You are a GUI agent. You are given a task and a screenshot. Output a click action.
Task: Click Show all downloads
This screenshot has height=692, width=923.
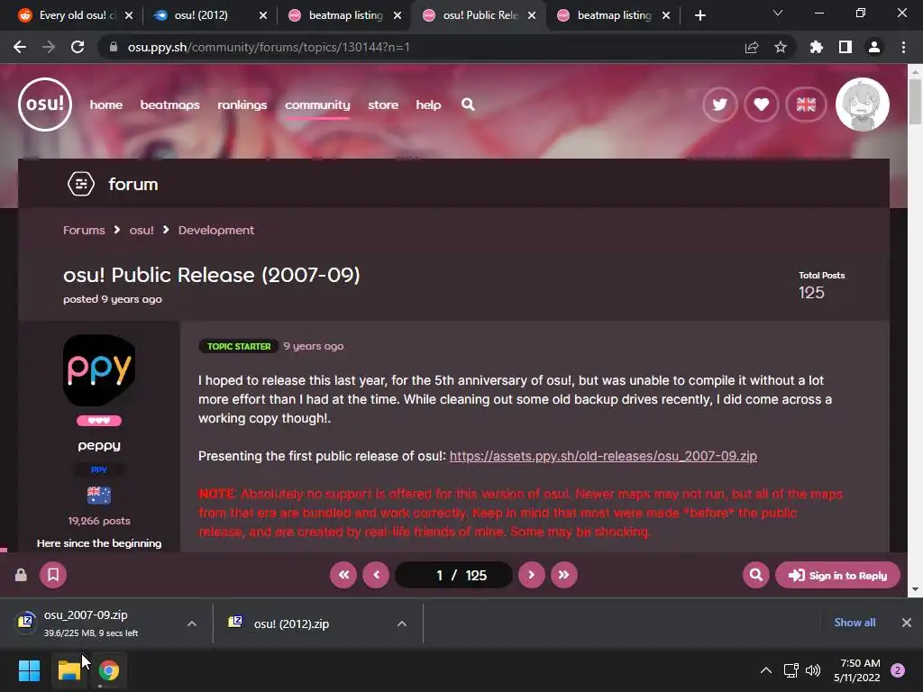[x=854, y=623]
